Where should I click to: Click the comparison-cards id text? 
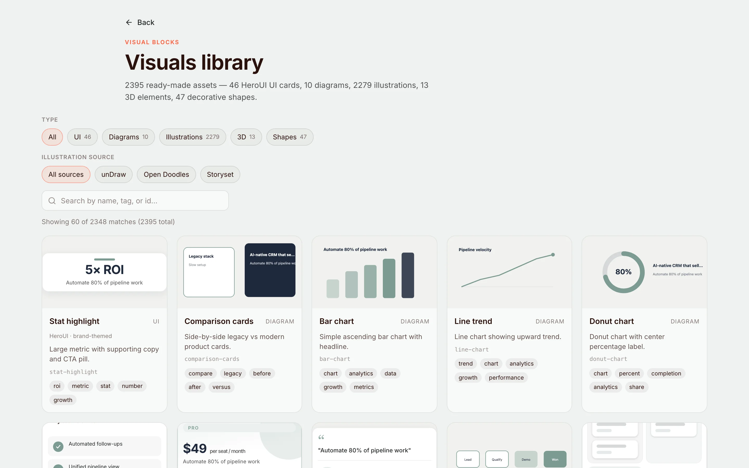point(212,359)
